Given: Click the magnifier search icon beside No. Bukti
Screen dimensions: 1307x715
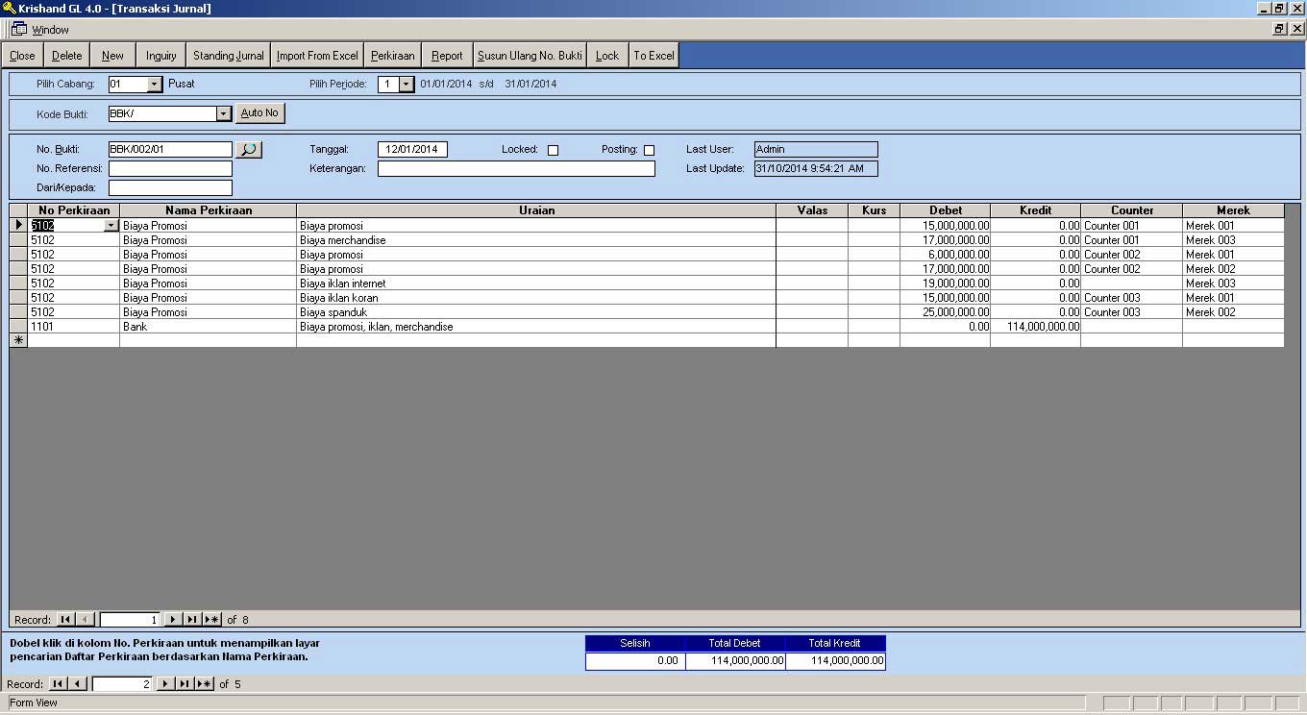Looking at the screenshot, I should (x=249, y=150).
